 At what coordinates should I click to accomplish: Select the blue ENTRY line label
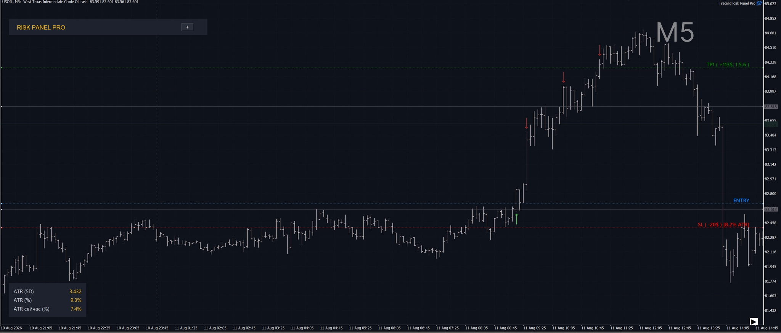pyautogui.click(x=741, y=201)
